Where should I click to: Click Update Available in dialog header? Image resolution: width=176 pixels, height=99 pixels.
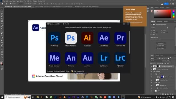click(x=54, y=24)
